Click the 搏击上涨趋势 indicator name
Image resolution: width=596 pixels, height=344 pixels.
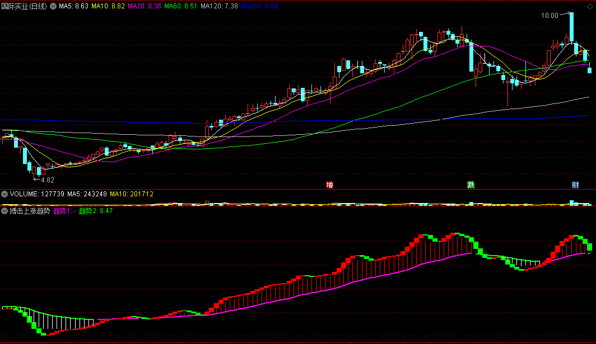pos(30,211)
